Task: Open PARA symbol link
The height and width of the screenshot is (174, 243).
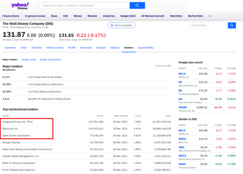Action: 182,164
